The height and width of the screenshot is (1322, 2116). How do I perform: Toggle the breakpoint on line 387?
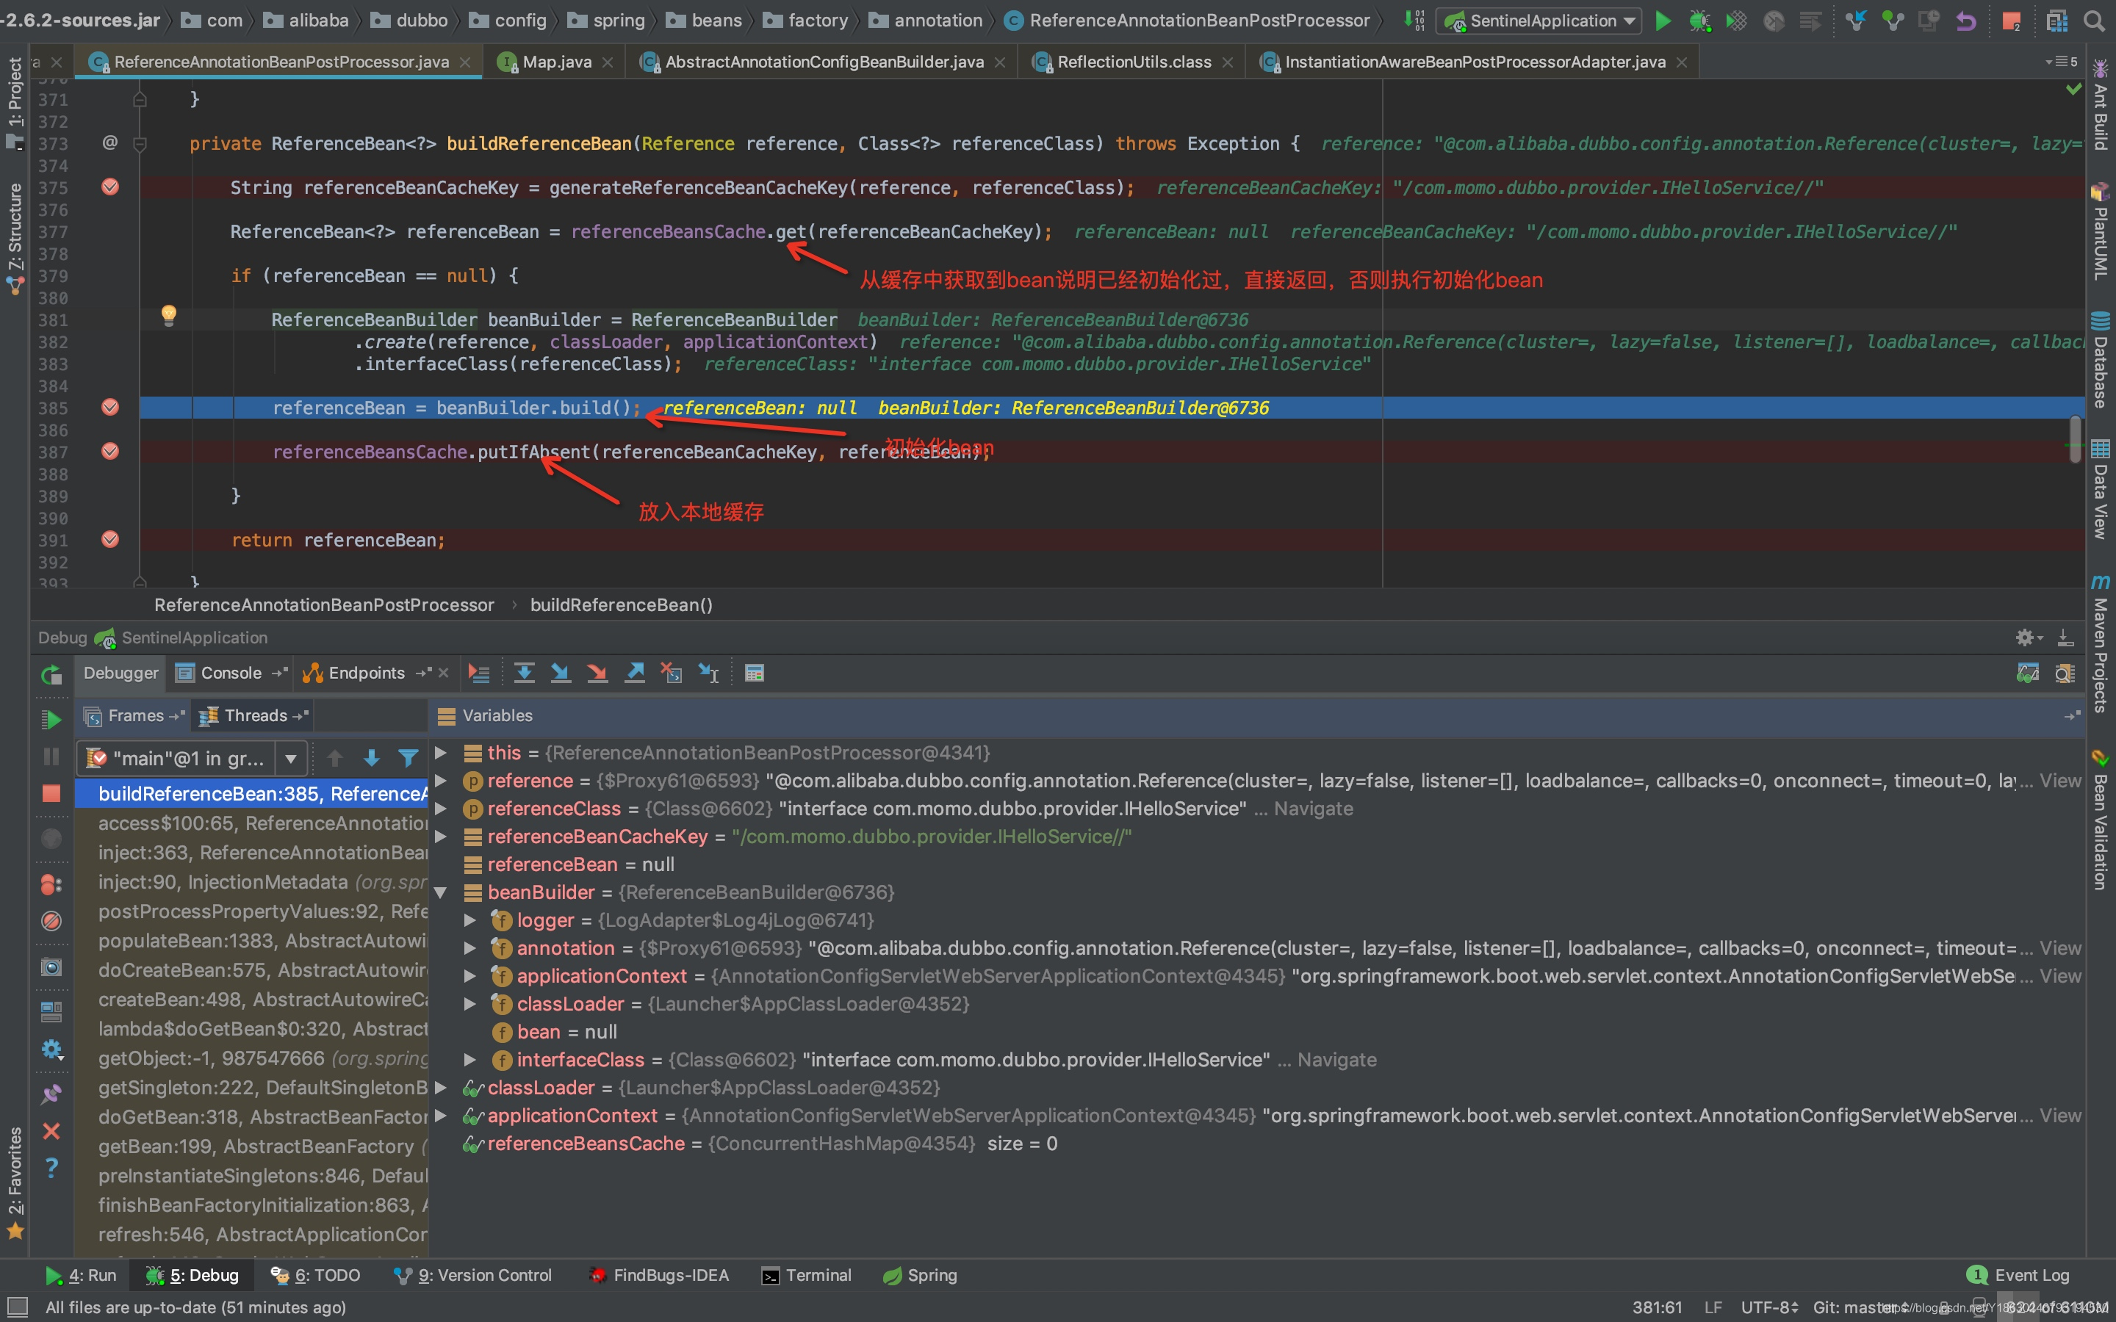(x=110, y=451)
